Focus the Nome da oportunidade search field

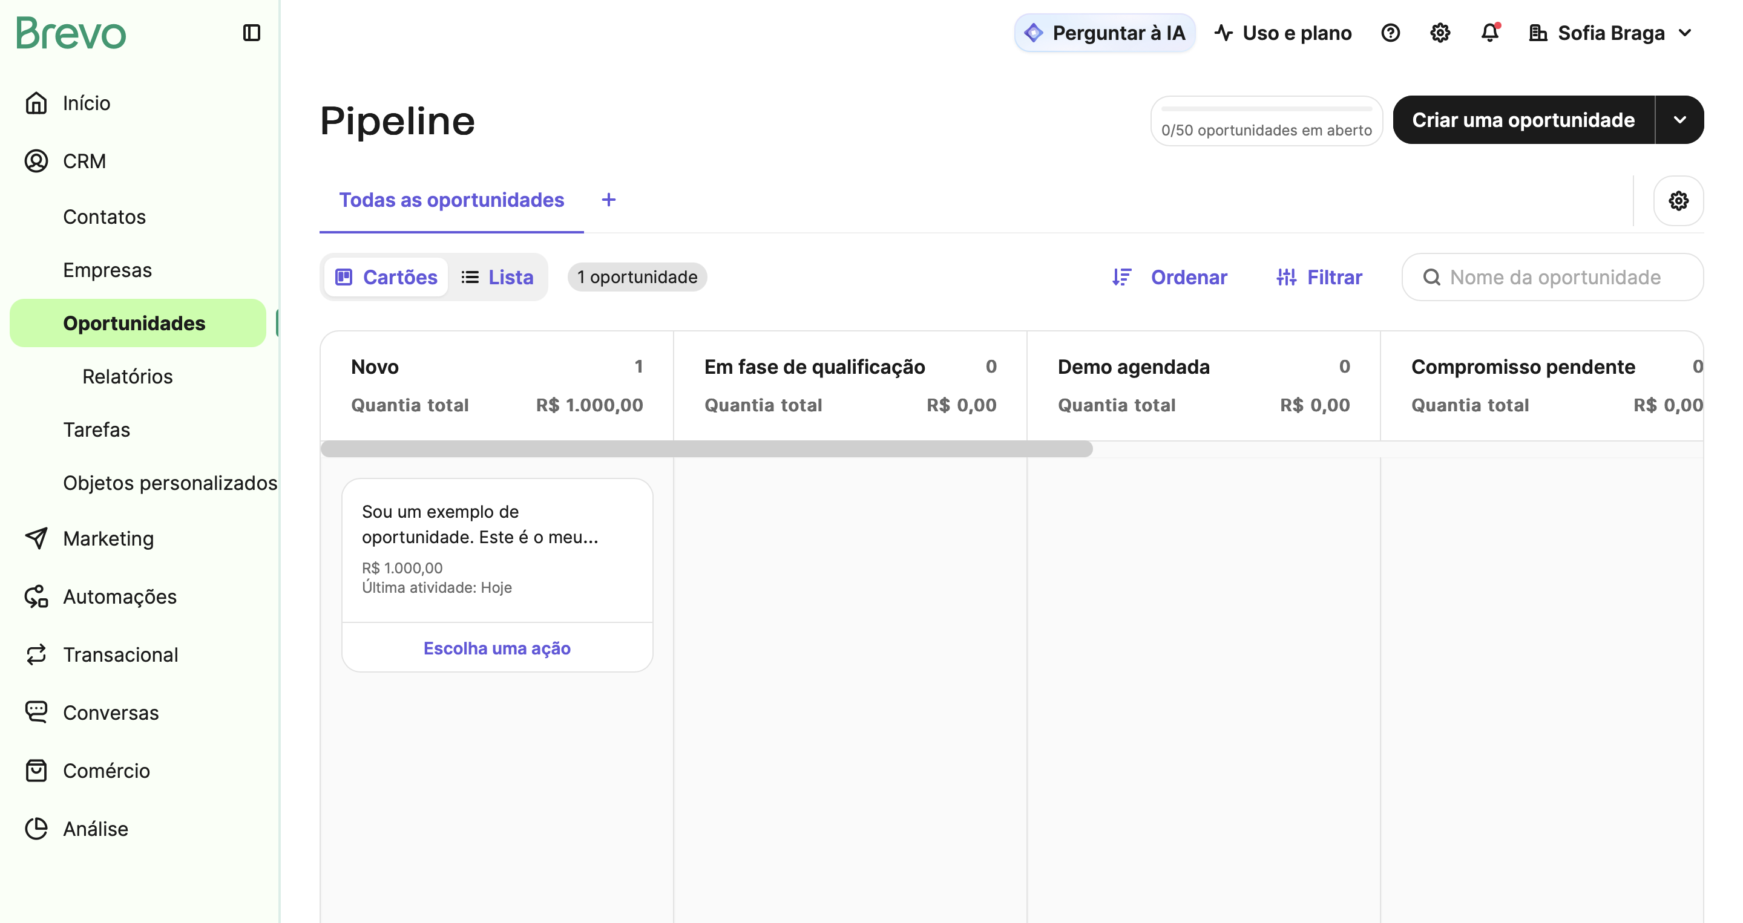point(1553,277)
